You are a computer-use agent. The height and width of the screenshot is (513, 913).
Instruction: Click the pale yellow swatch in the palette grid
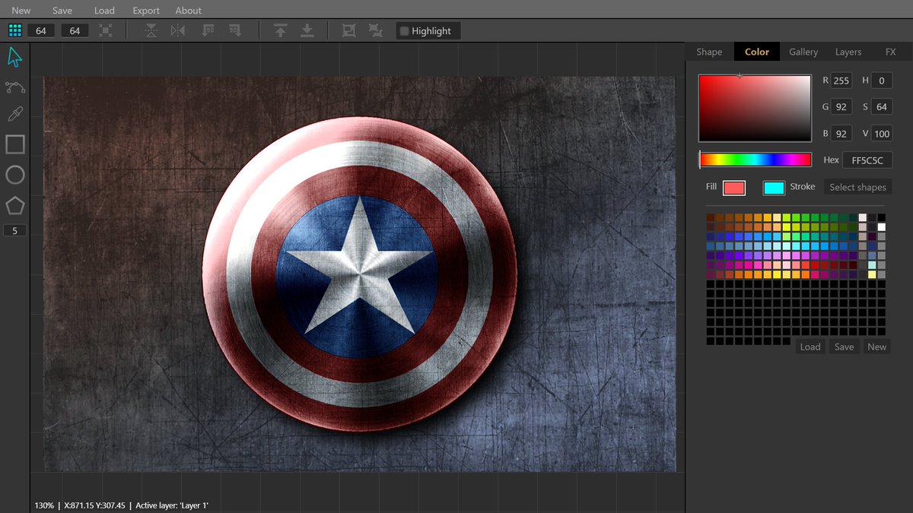click(x=872, y=274)
